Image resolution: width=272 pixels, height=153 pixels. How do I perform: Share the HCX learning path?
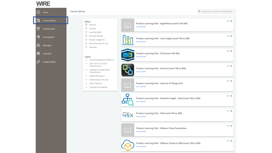pyautogui.click(x=231, y=51)
